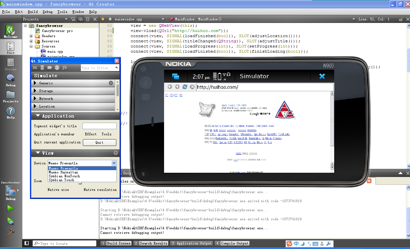Click the Help mode icon
This screenshot has width=410, height=249.
[11, 112]
